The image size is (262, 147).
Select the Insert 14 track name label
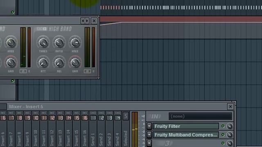click(x=68, y=138)
